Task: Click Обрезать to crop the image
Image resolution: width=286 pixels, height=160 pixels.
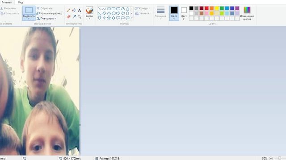Action: click(45, 8)
